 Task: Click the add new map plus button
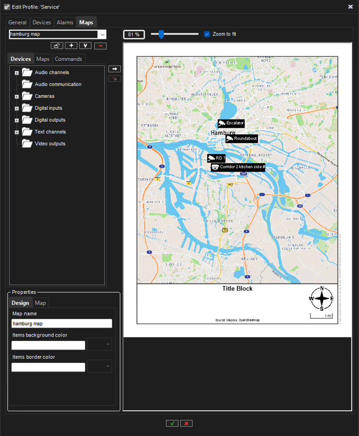tap(71, 46)
